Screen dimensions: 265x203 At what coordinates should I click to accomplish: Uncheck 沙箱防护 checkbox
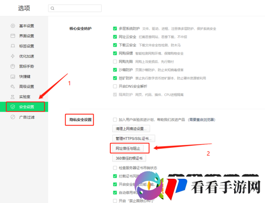(115, 70)
